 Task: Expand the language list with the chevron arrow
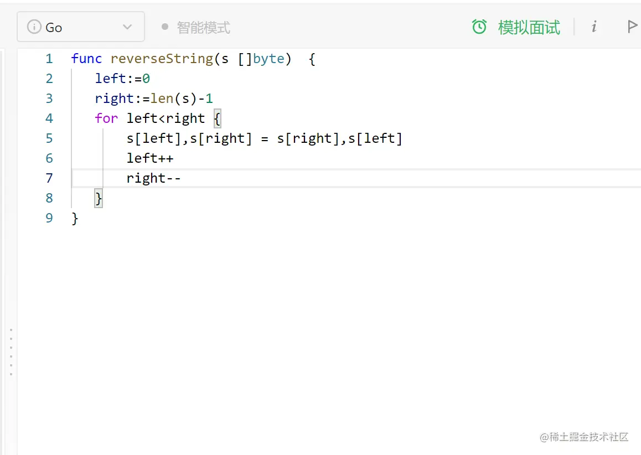click(127, 26)
